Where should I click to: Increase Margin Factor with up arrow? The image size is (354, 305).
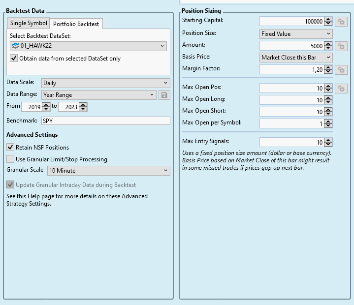tap(328, 67)
